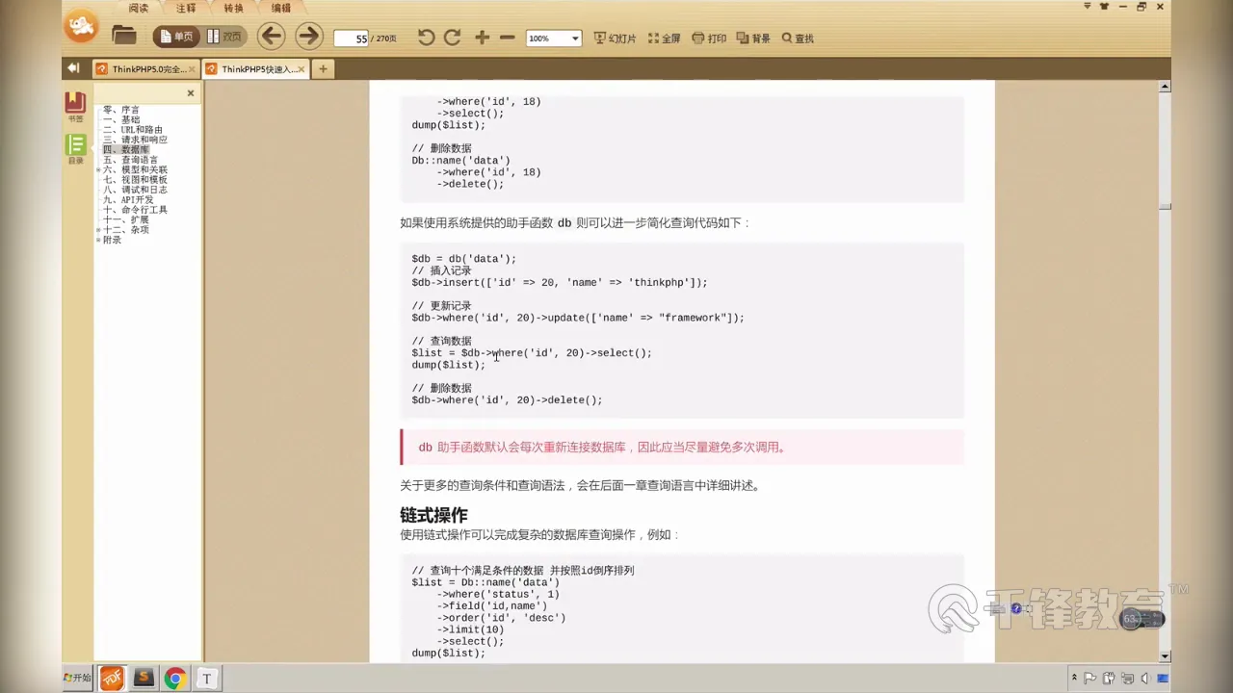Go to the next page arrow

(308, 37)
